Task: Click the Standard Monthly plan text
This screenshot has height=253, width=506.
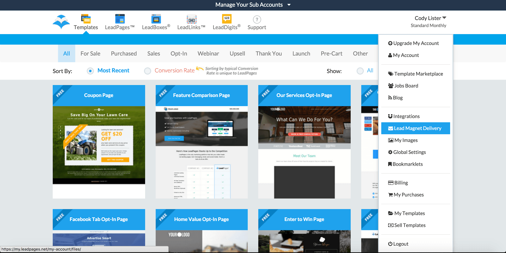Action: [429, 26]
